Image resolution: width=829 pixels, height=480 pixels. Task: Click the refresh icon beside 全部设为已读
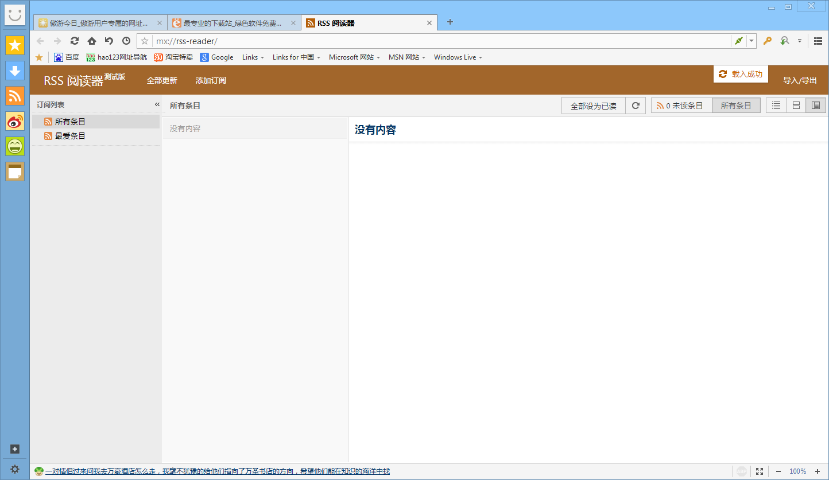pos(636,106)
